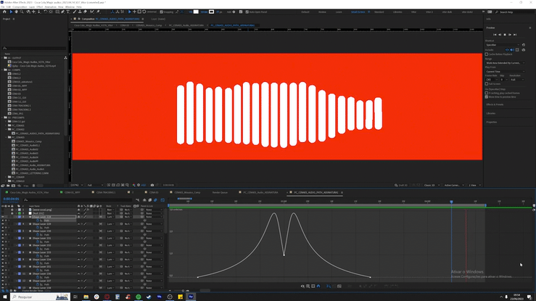Open the viewer magnification ratio dropdown
Viewport: 536px width, 301px height.
pos(77,185)
